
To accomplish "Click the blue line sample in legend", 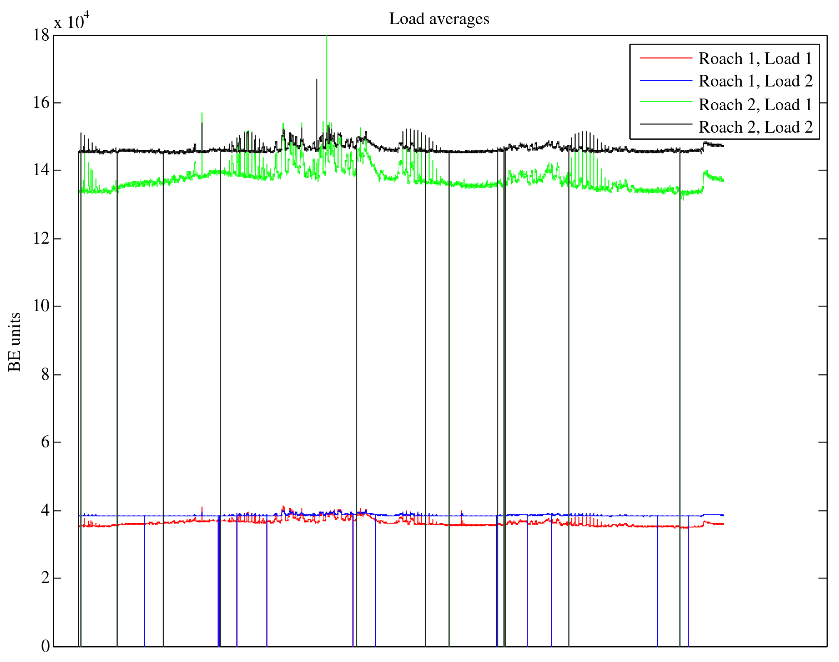I will (x=666, y=81).
